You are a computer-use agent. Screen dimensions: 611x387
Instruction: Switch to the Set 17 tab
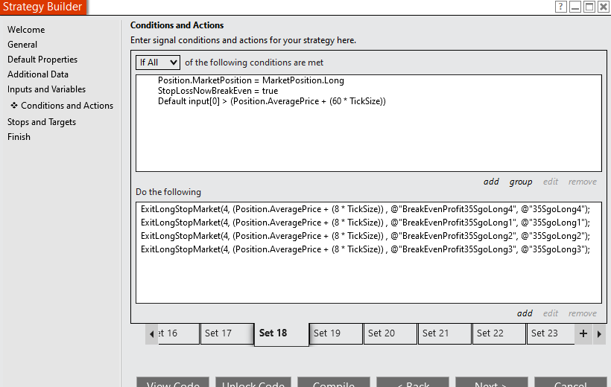pos(227,333)
